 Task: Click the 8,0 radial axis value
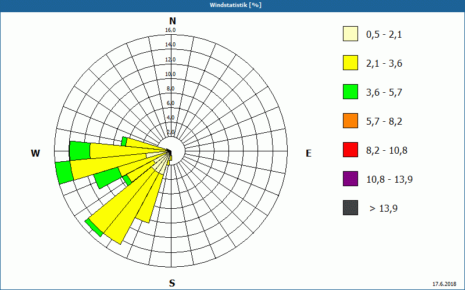point(170,89)
